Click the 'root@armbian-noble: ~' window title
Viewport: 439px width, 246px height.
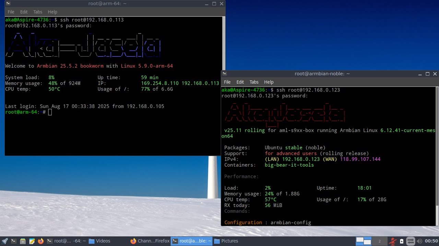pyautogui.click(x=322, y=73)
